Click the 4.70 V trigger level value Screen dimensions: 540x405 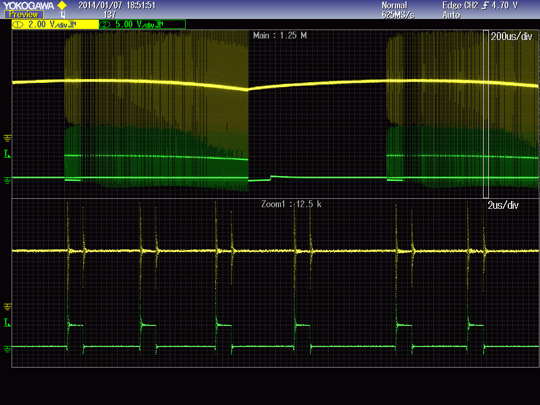click(505, 5)
